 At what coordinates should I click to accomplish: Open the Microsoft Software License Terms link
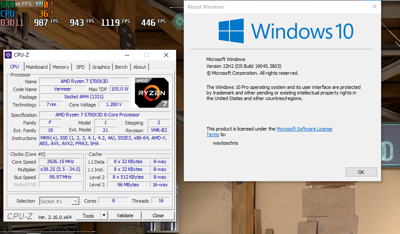[304, 129]
